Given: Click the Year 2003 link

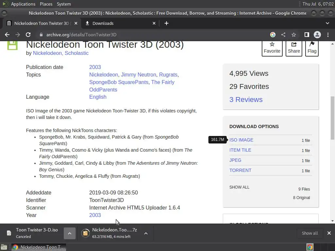Looking at the screenshot, I should pos(95,215).
